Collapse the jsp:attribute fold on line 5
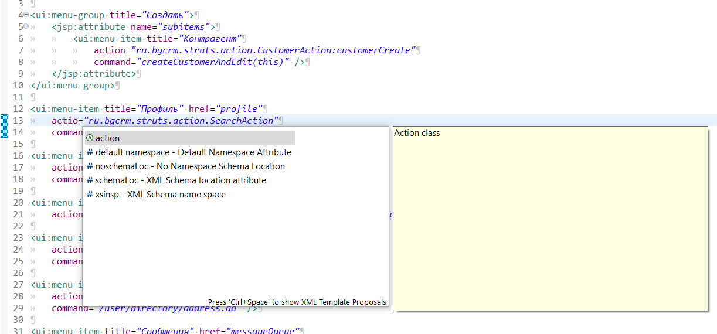Viewport: 717px width, 334px height. click(26, 26)
